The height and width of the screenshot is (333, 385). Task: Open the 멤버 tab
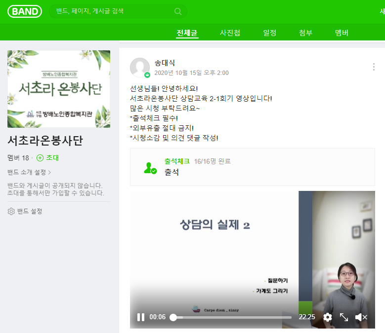click(x=342, y=33)
